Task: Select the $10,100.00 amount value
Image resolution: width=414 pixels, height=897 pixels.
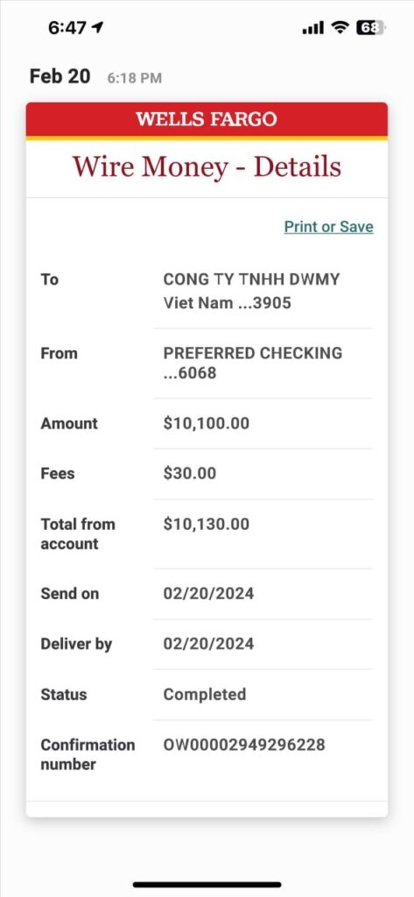Action: click(x=207, y=423)
